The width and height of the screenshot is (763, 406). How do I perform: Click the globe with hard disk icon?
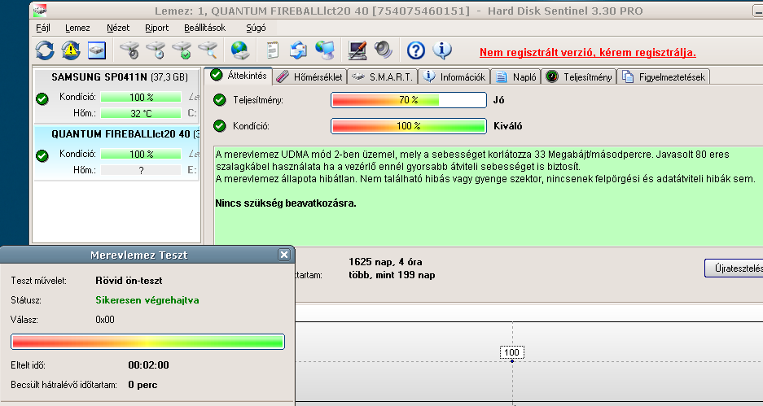point(240,50)
